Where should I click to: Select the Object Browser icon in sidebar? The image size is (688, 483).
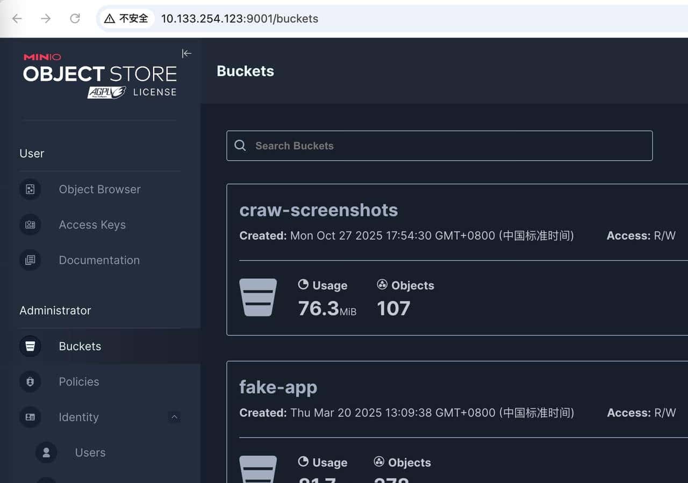(x=30, y=189)
